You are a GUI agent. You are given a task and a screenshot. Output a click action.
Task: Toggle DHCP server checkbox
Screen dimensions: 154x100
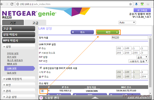pyautogui.click(x=41, y=68)
